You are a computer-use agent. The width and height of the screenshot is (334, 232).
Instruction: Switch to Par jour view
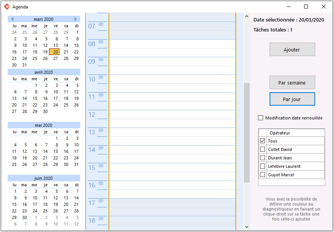tap(292, 99)
